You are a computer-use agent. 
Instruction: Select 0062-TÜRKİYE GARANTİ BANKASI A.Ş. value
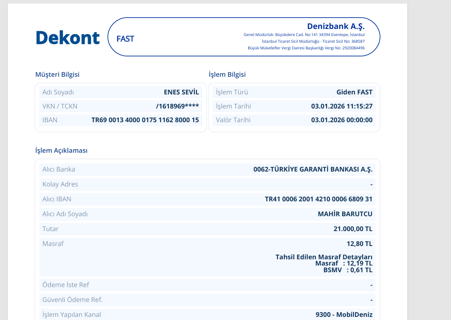(313, 170)
